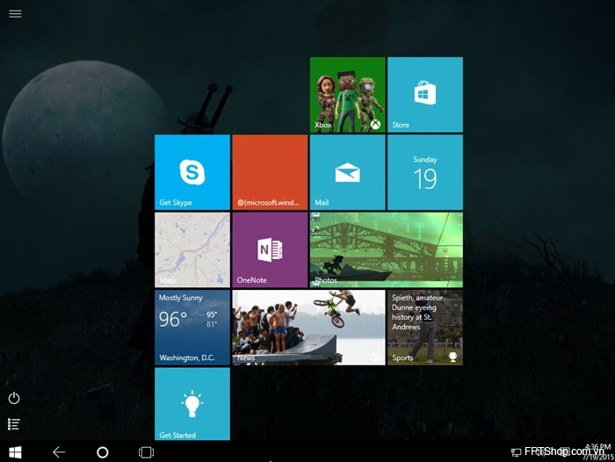The width and height of the screenshot is (615, 462).
Task: Open Cortana circle search icon
Action: [103, 452]
